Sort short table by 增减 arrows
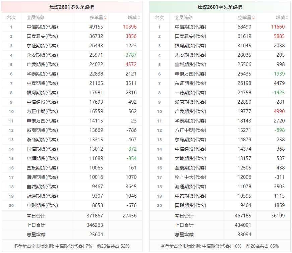 click(x=287, y=18)
